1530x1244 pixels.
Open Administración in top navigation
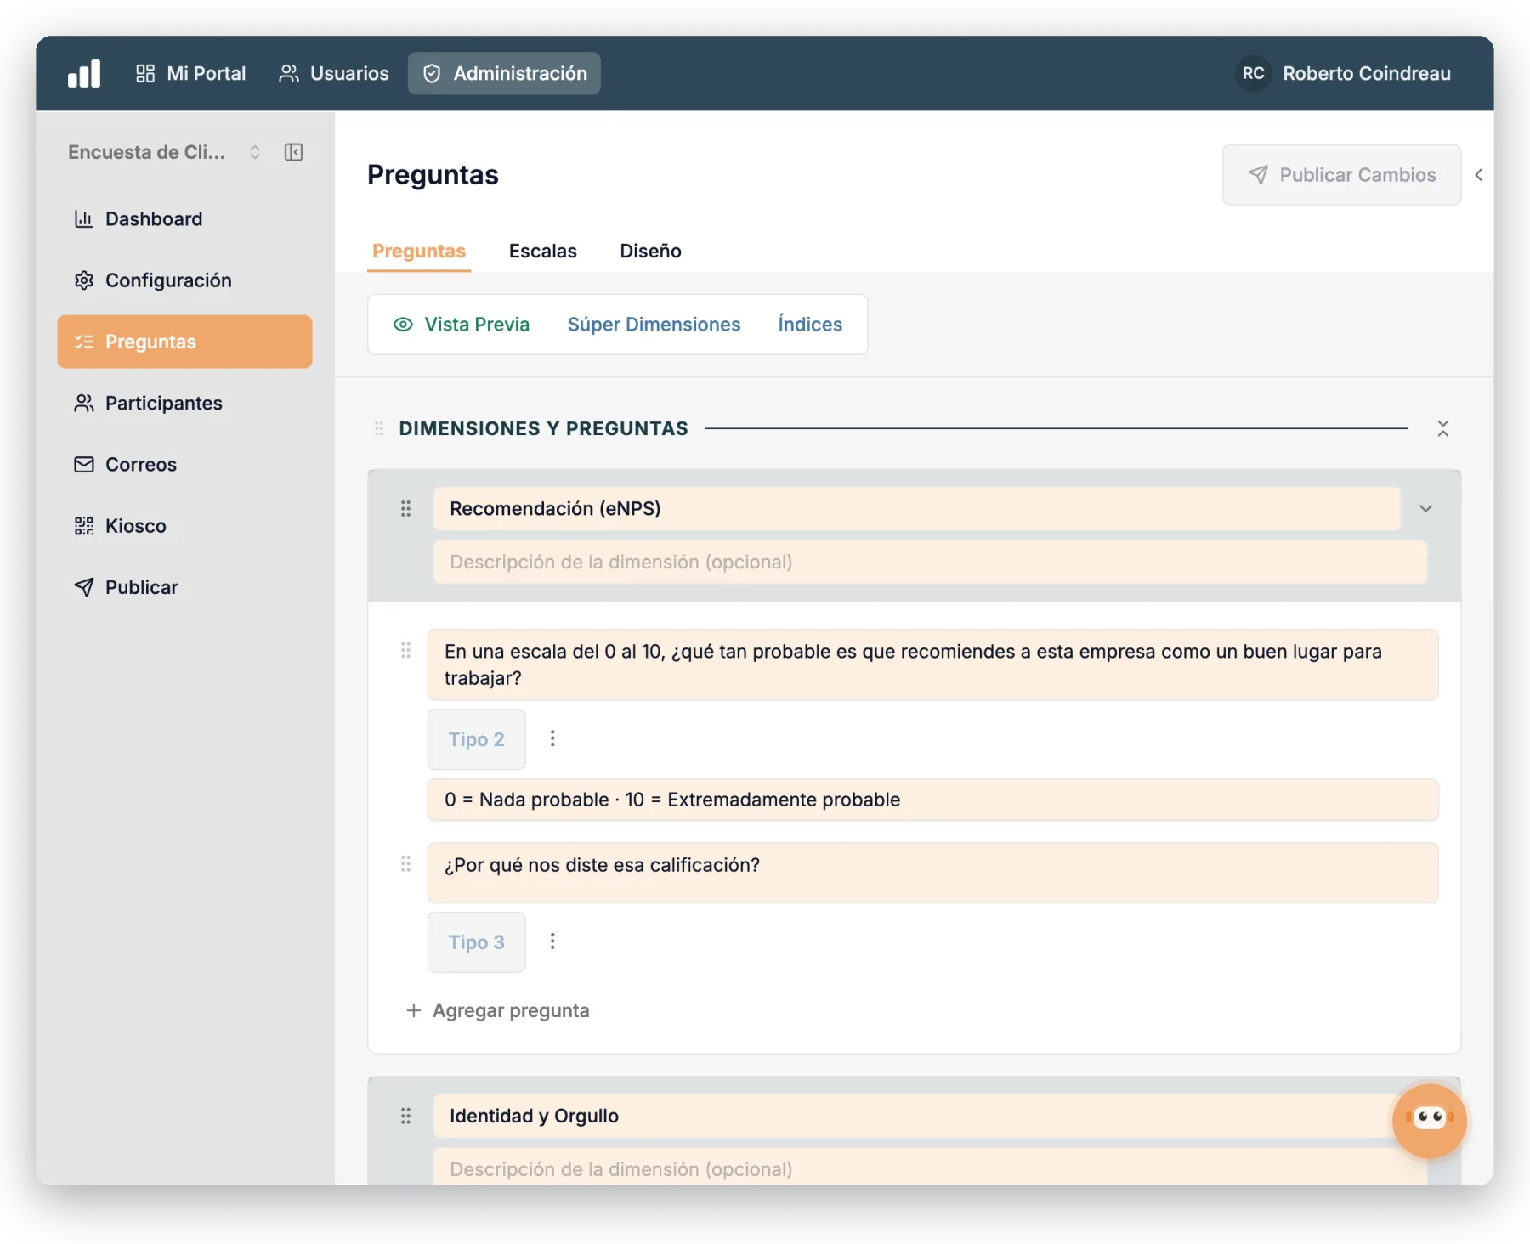(504, 73)
